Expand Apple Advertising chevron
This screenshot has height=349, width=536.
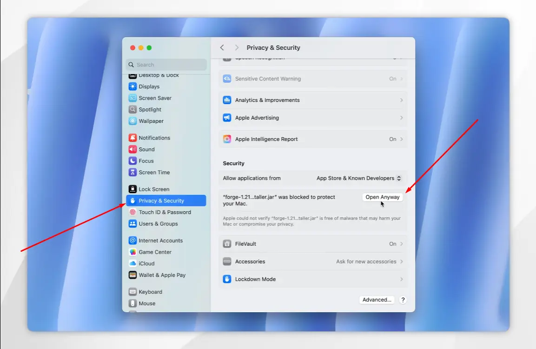coord(401,118)
